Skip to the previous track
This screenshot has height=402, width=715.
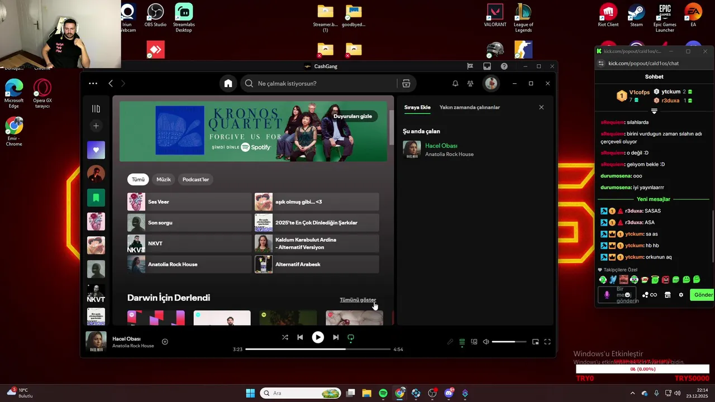point(300,337)
